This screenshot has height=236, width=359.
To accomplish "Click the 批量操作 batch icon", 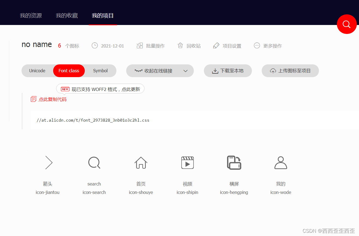I will pyautogui.click(x=140, y=46).
